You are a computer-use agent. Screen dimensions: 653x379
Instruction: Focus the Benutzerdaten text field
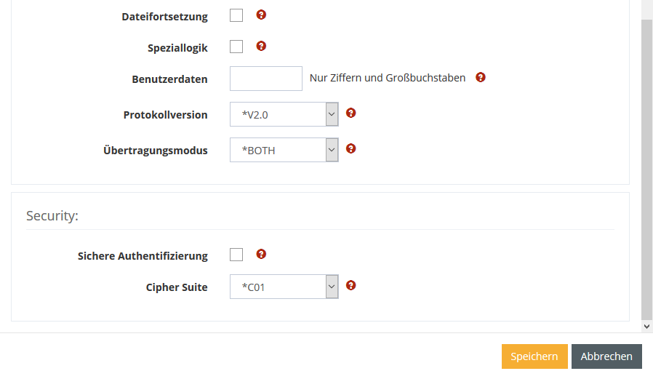tap(266, 79)
